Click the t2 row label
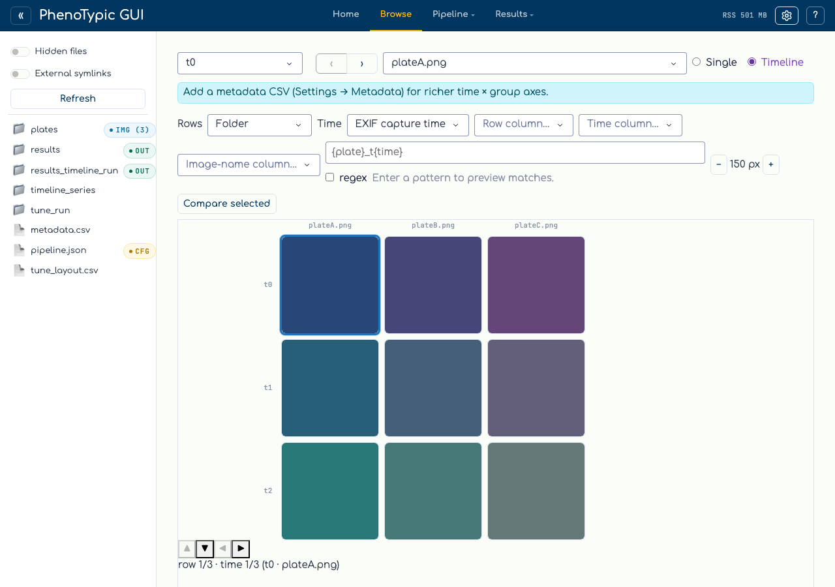This screenshot has width=835, height=587. pos(268,490)
